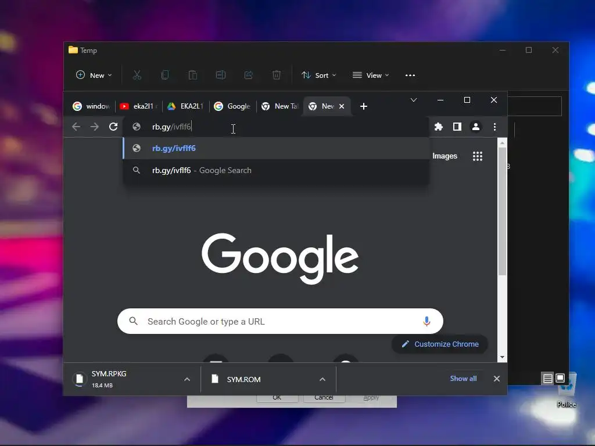The width and height of the screenshot is (595, 446).
Task: Click the Google search box
Action: [280, 321]
